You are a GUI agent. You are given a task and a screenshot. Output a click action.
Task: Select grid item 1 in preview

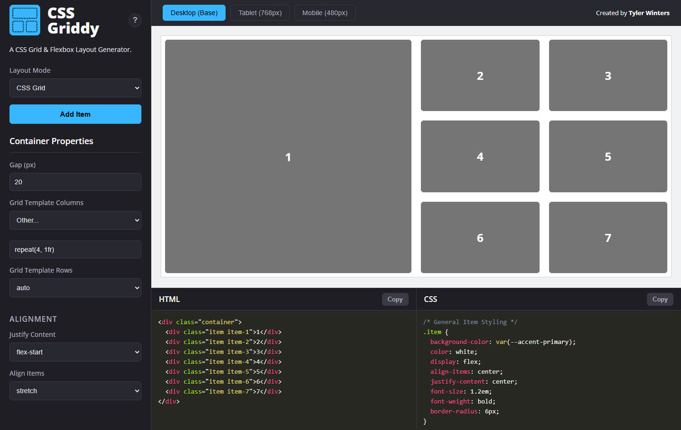[x=288, y=156]
